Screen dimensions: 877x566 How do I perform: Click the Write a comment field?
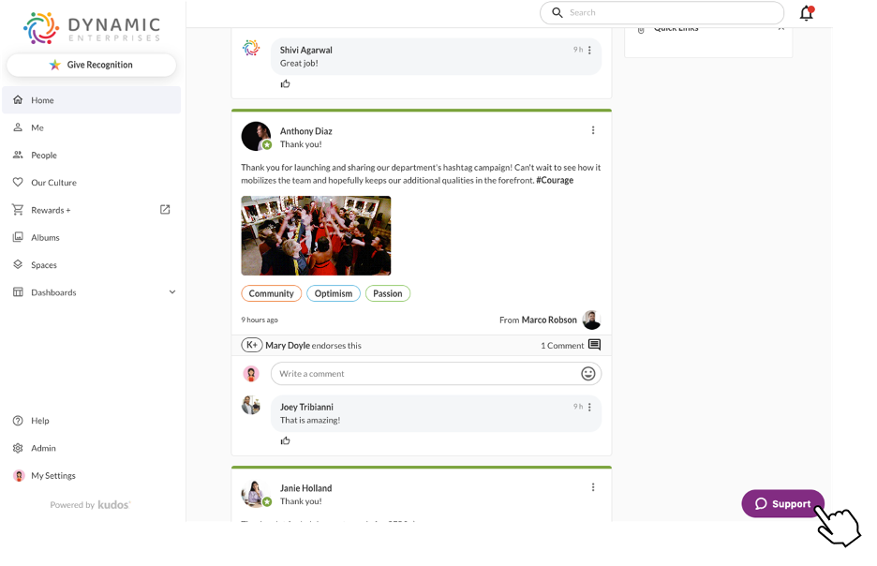436,374
